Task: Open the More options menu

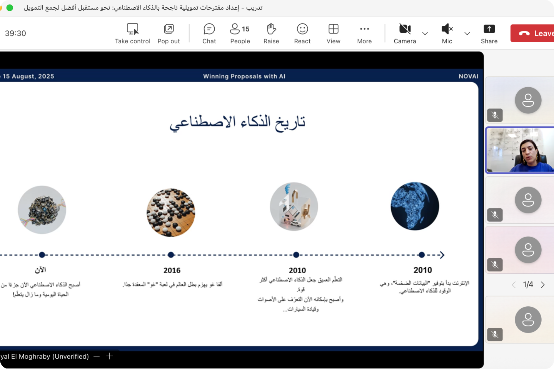Action: [x=364, y=33]
